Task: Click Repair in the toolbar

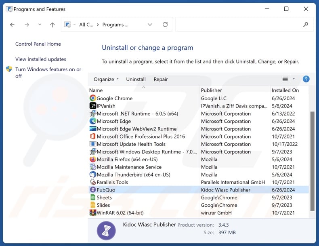Action: (161, 79)
